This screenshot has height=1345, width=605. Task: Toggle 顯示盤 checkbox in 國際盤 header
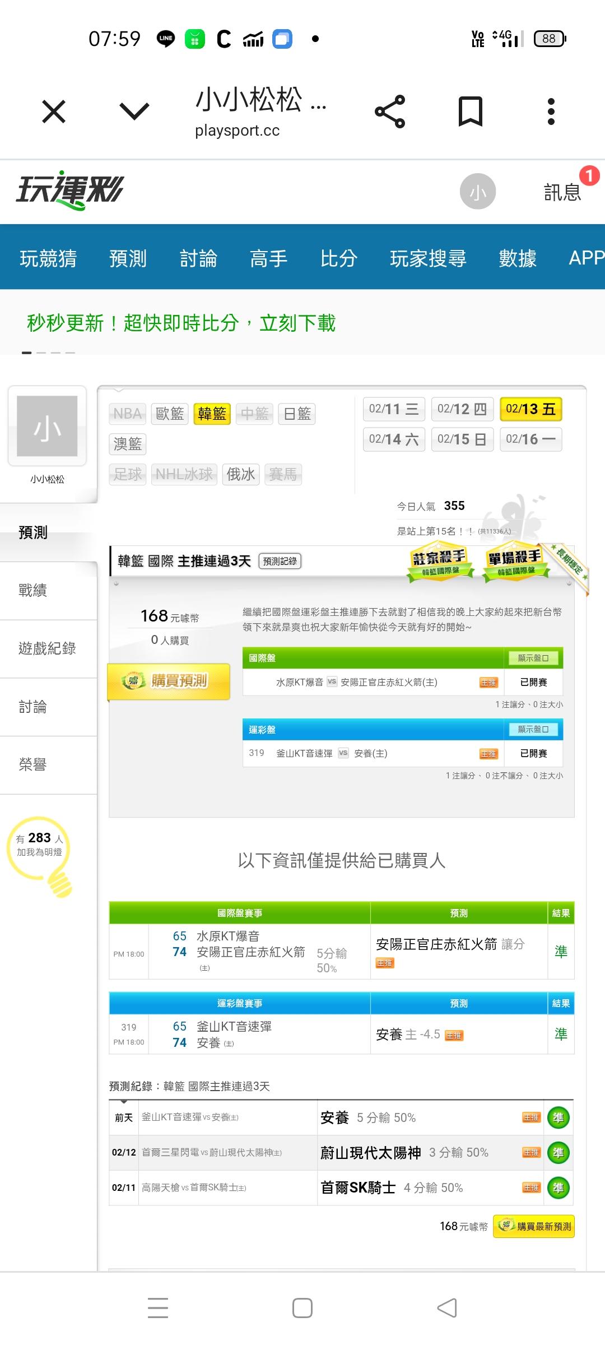tap(533, 658)
